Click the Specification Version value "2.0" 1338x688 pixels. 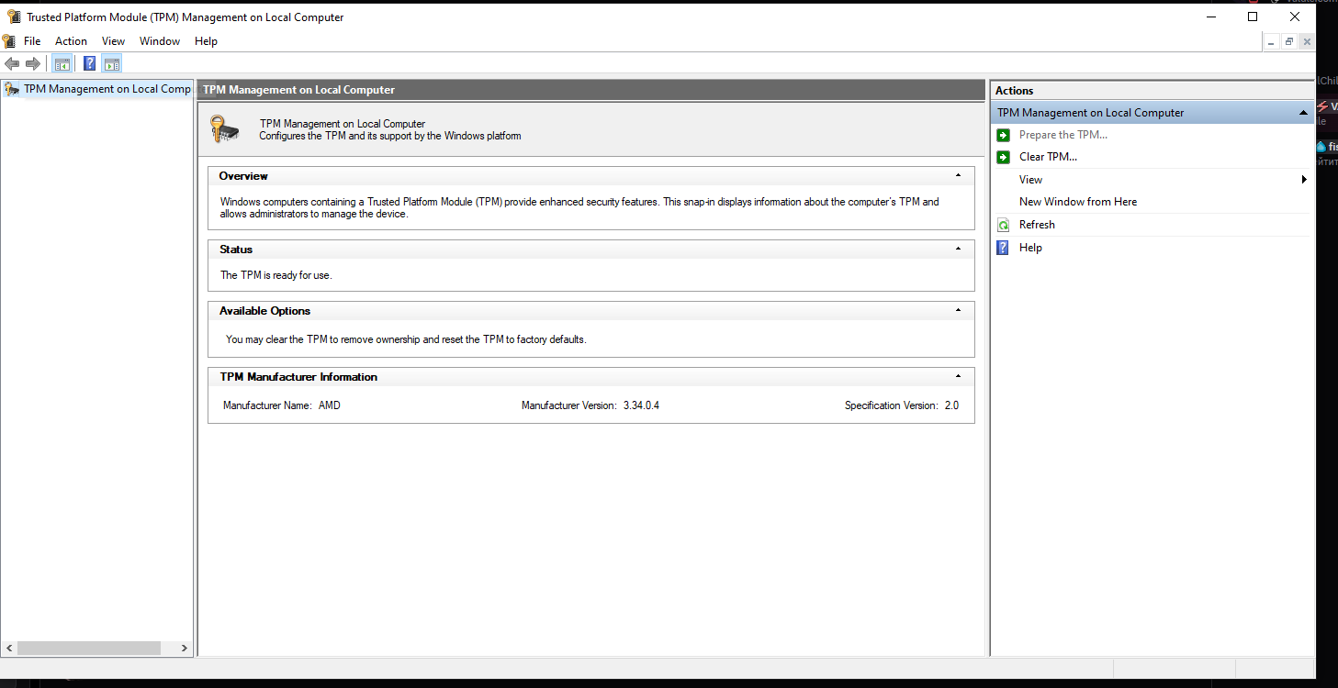pyautogui.click(x=951, y=405)
